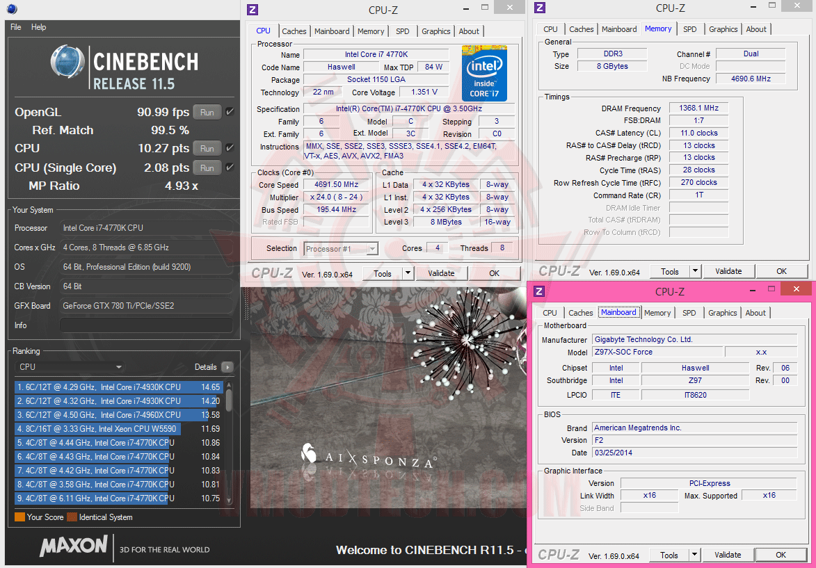Screen dimensions: 816x568
Task: Click the NB Frequency value 4690.6 MHz
Action: point(751,79)
